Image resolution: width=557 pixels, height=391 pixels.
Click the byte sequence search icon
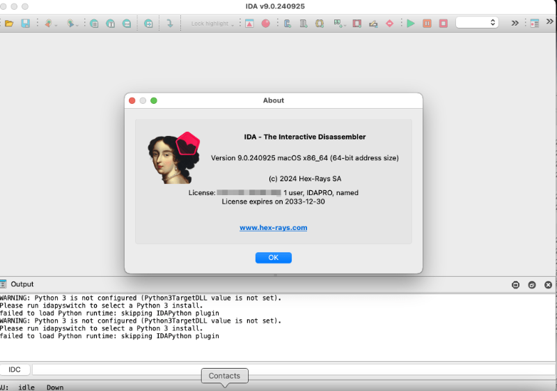pyautogui.click(x=127, y=24)
